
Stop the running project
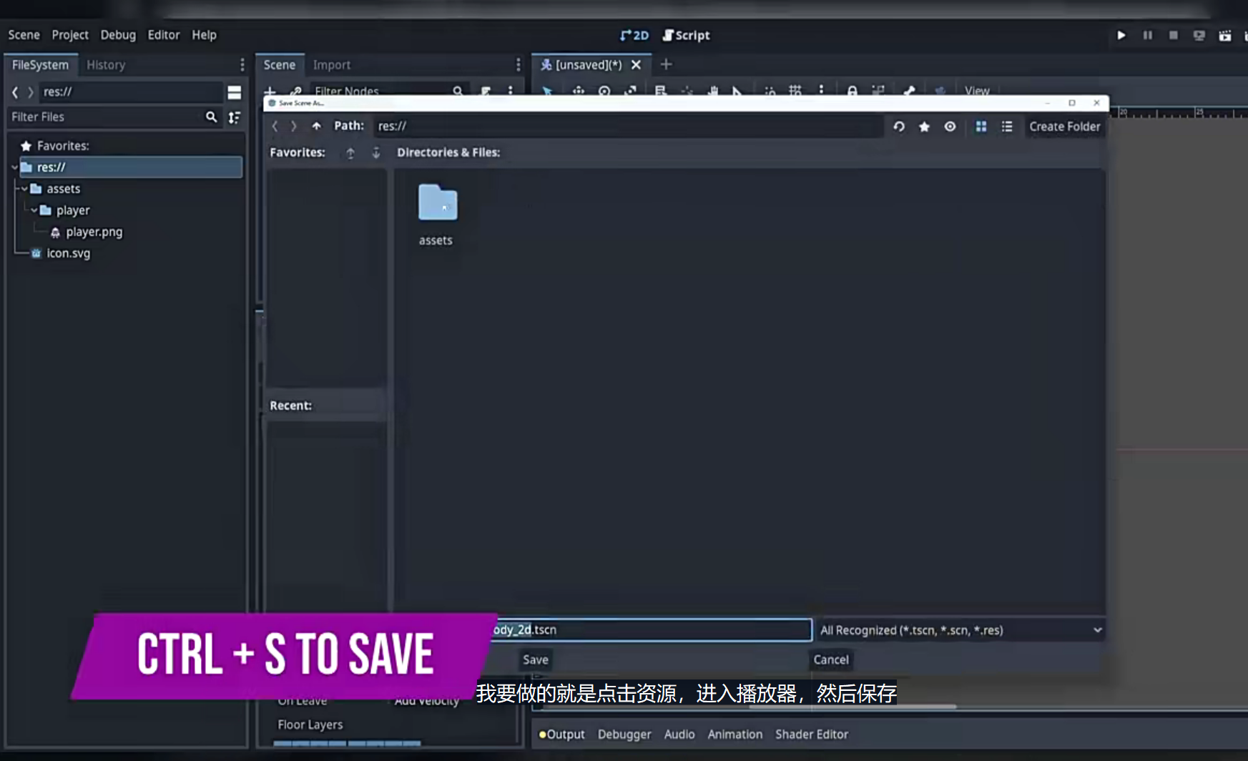(x=1173, y=35)
